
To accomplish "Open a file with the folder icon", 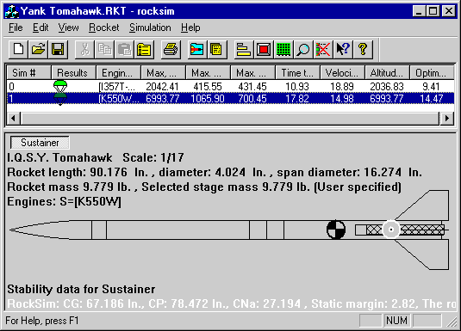I will tap(38, 49).
